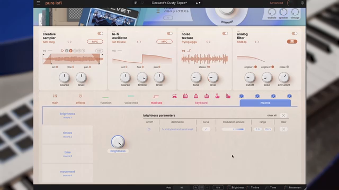Open the tutti long sample selector
Screen dimensions: 339x190
(x=49, y=42)
